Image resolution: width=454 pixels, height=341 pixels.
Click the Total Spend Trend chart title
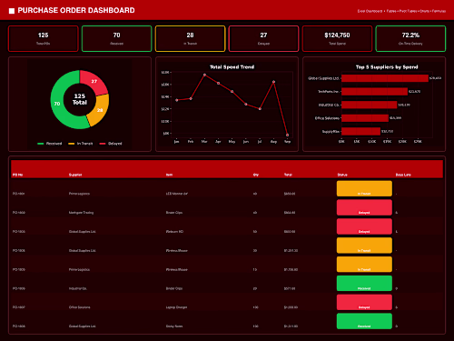tap(232, 67)
